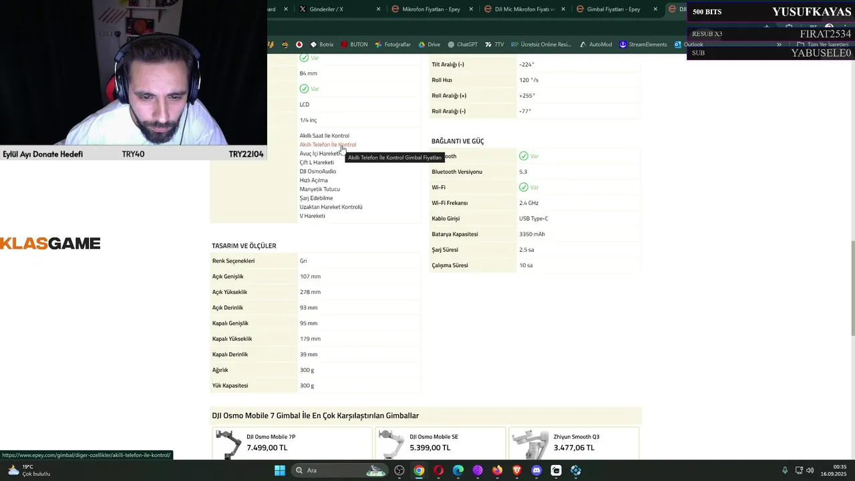The image size is (855, 481).
Task: Open the Fotoğraflar bookmark
Action: click(x=393, y=45)
